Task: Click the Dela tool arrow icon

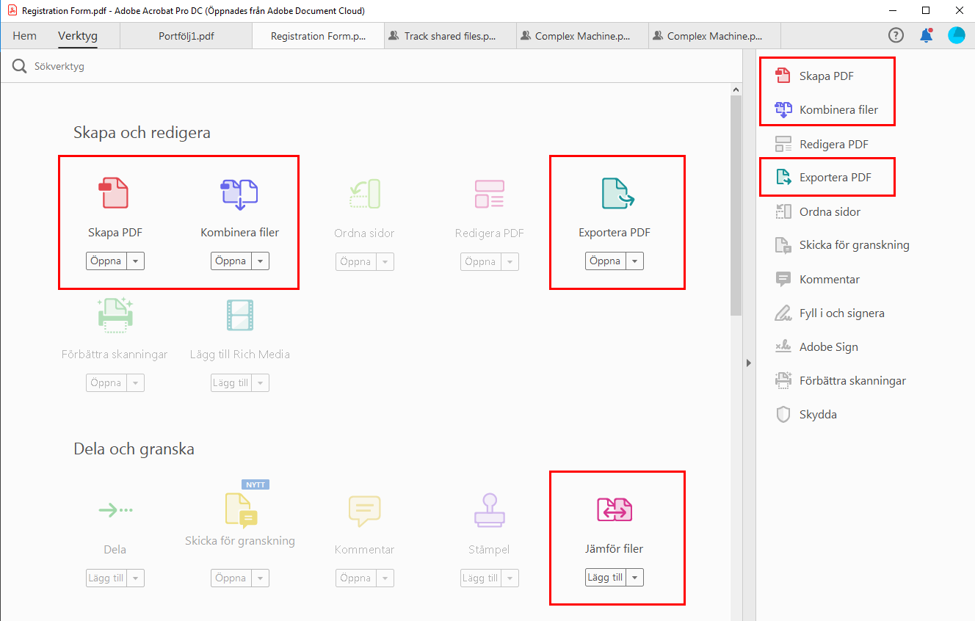Action: coord(115,509)
